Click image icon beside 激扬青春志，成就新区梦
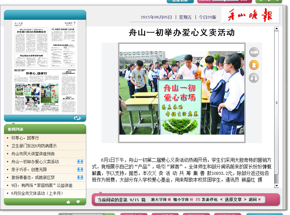 (x=80, y=177)
